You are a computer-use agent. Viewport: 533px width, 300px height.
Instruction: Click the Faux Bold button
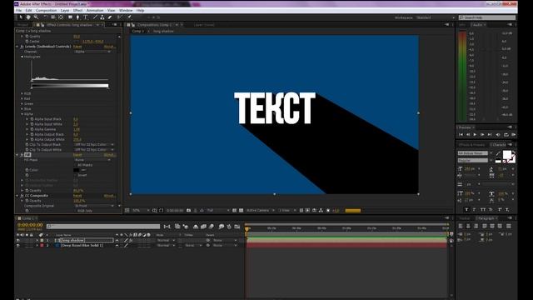click(466, 210)
